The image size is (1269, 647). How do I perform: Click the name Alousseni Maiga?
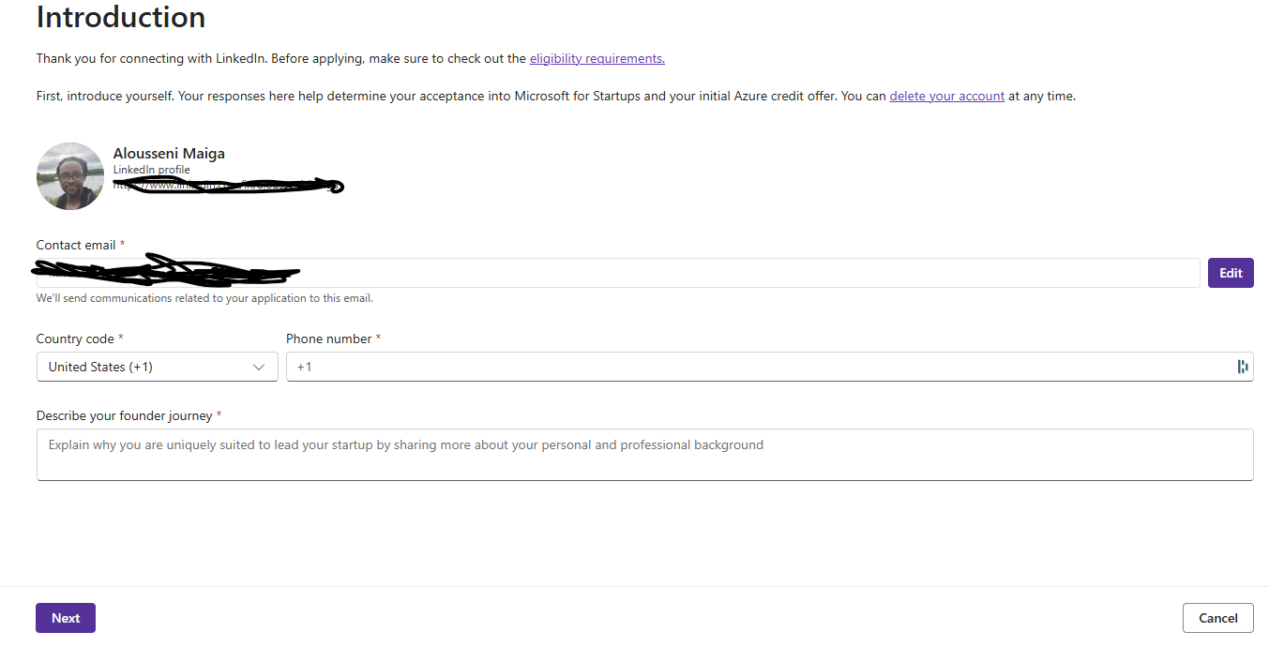click(x=169, y=154)
